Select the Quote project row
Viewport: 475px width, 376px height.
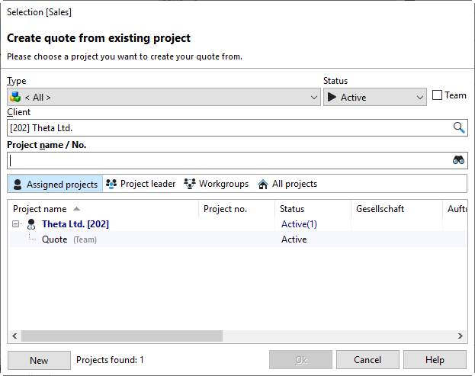pos(55,239)
